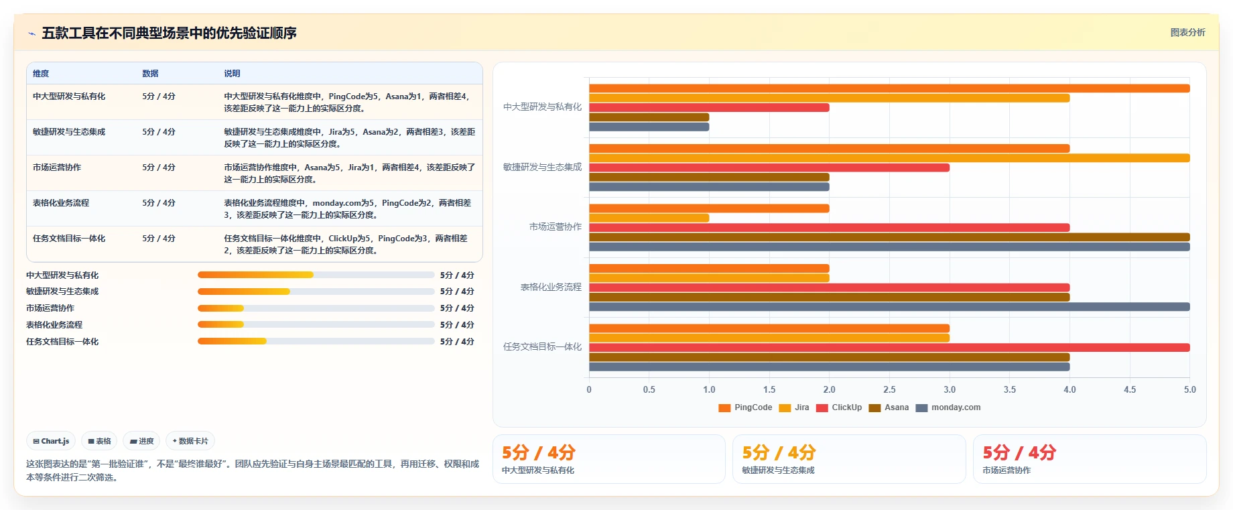
Task: Click the description mentioning monday.com为5，PingCode为2
Action: pos(348,209)
